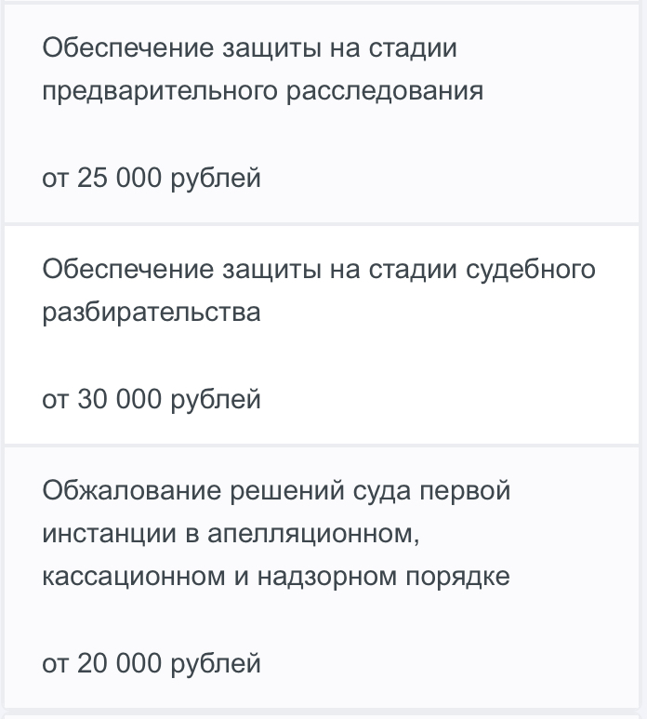647x719 pixels.
Task: Select the 'от 30 000 рублей' price
Action: click(152, 399)
